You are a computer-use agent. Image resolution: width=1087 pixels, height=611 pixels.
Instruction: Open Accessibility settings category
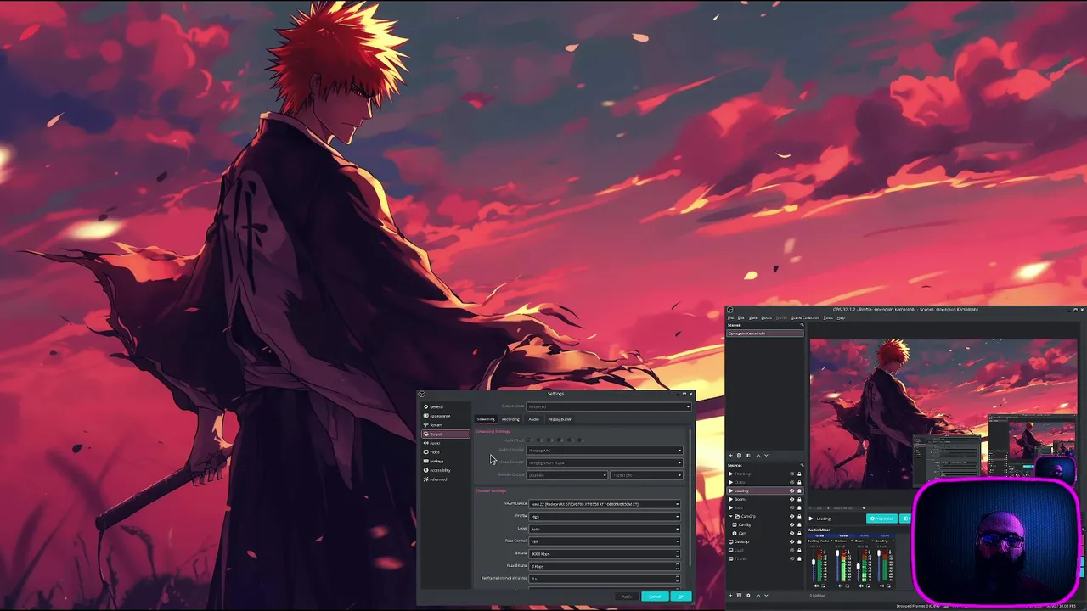tap(445, 470)
